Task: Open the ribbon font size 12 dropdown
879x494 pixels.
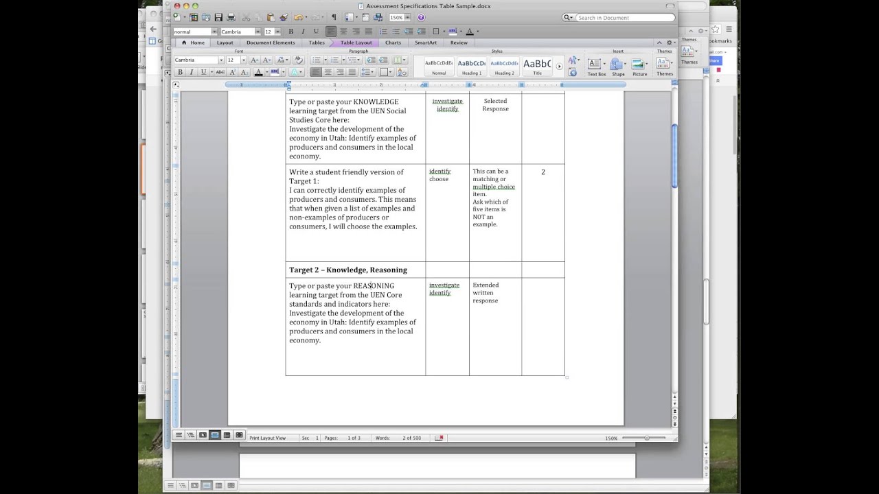Action: [244, 60]
